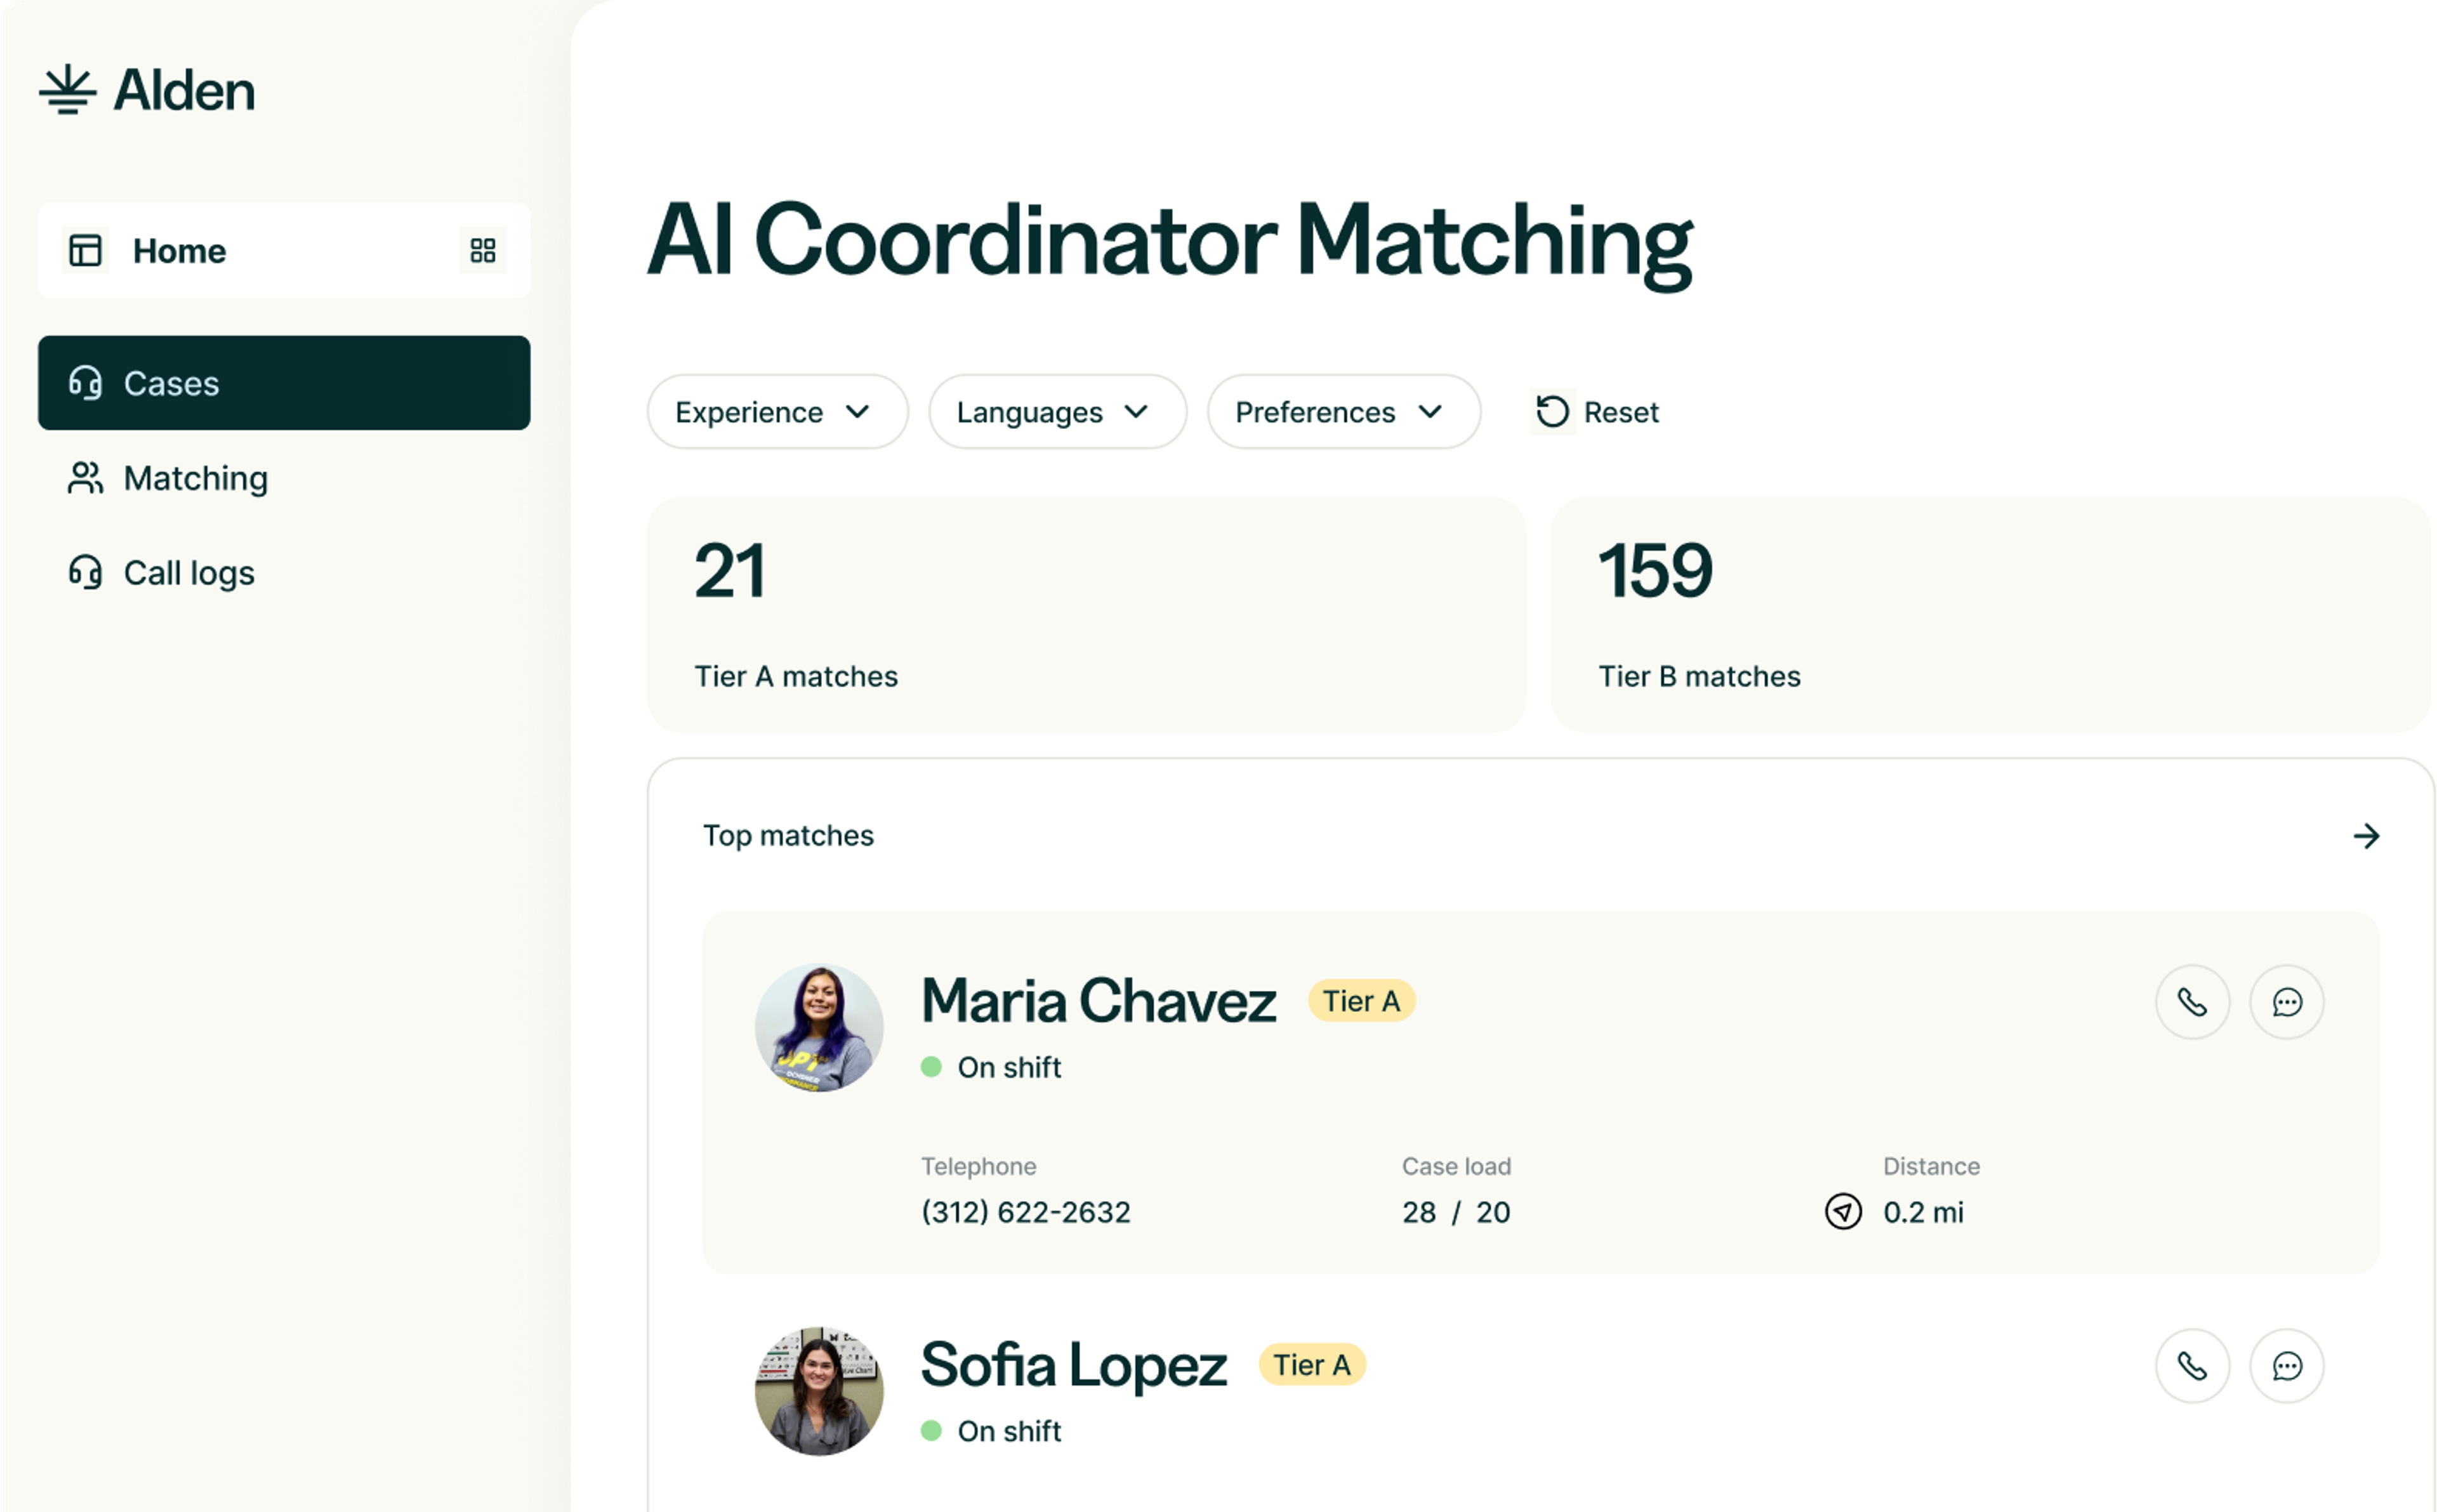Click Sofia Lopez's profile photo
Image resolution: width=2437 pixels, height=1512 pixels.
(819, 1391)
